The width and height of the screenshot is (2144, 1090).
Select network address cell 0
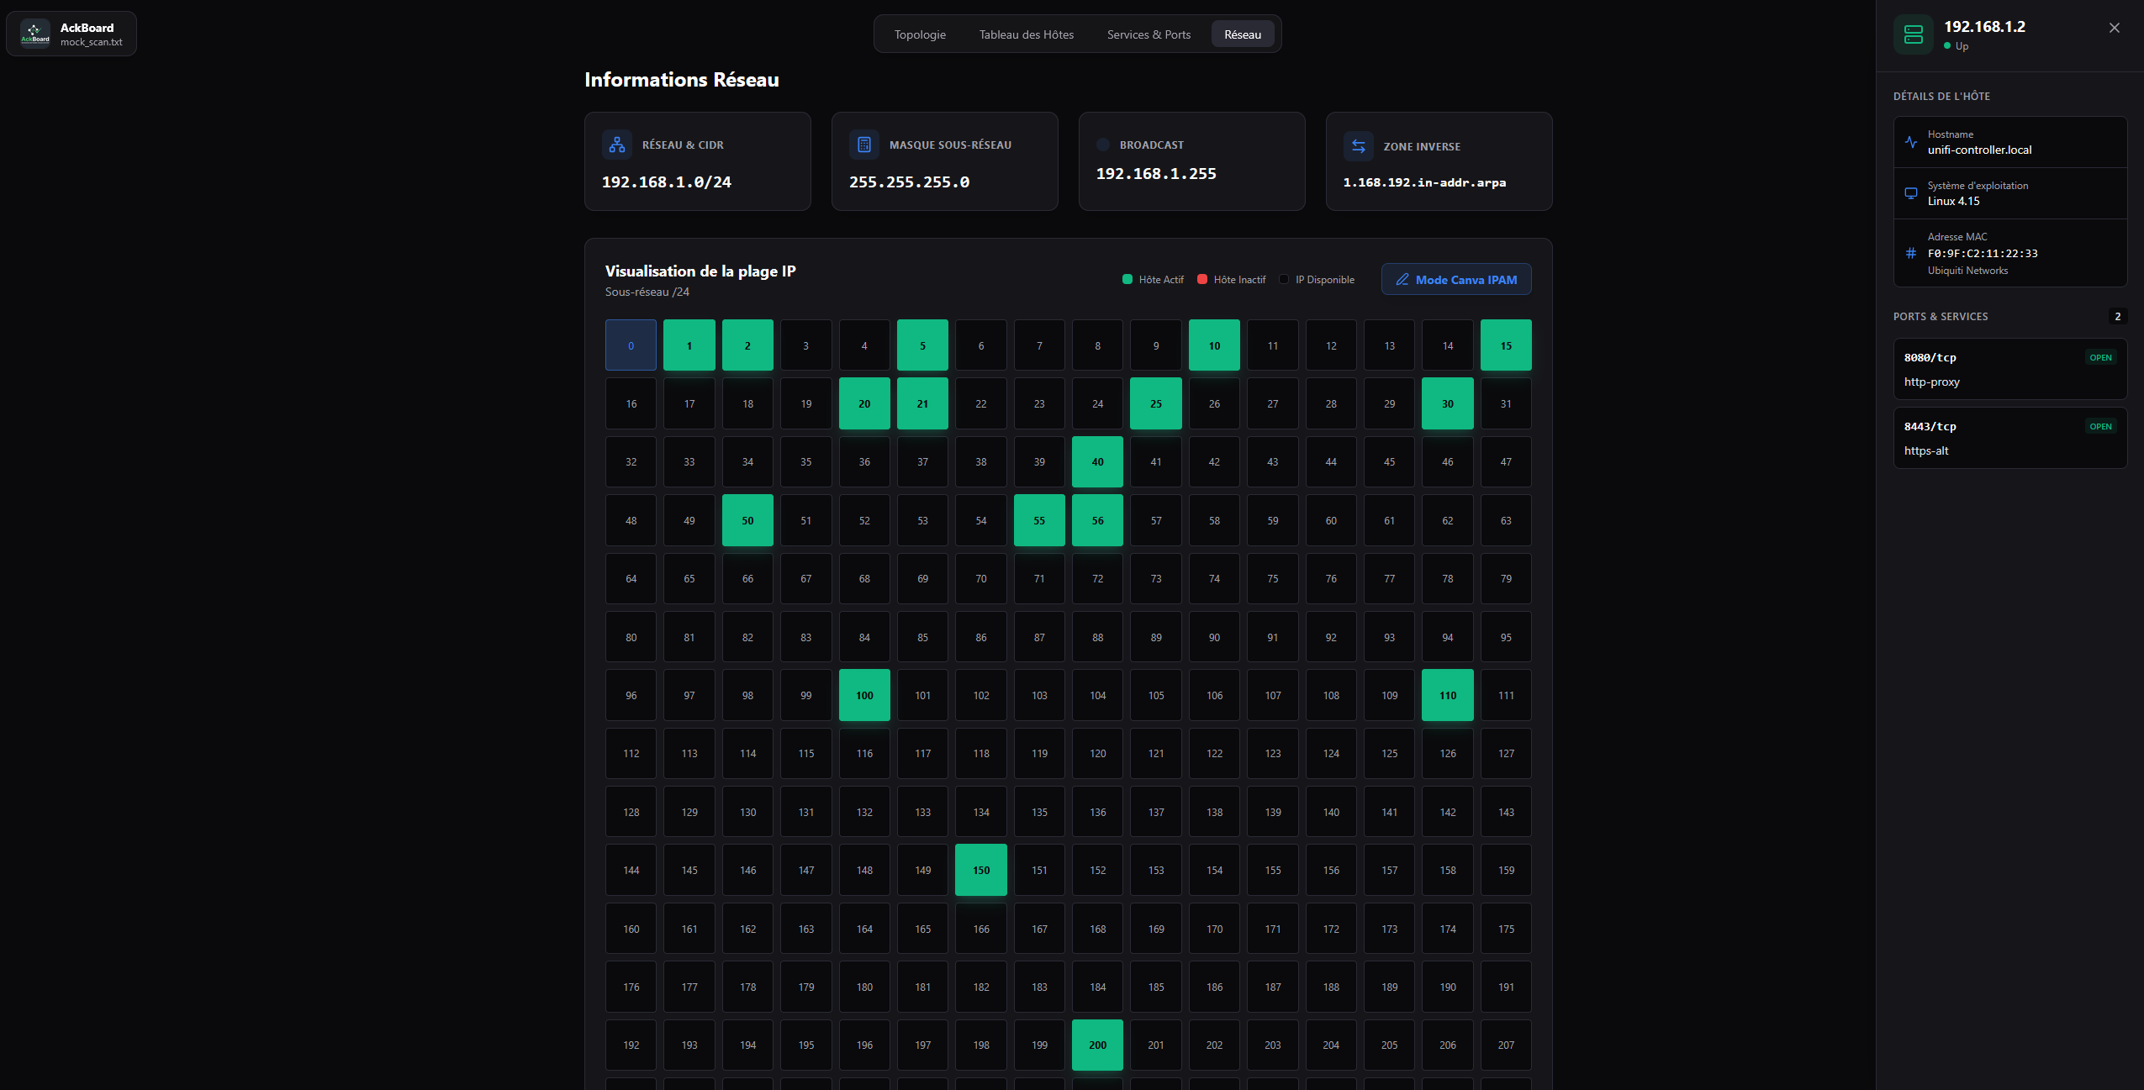631,345
